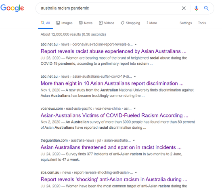222x189 pixels.
Task: Click into the search query text field
Action: (x=109, y=8)
